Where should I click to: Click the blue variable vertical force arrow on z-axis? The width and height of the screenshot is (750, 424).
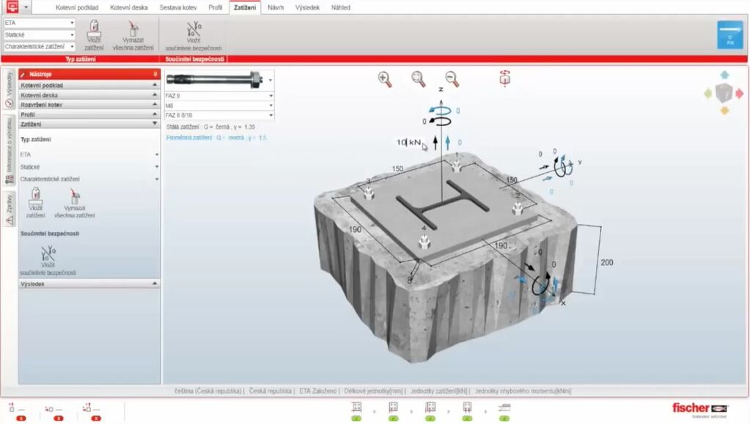click(x=448, y=143)
